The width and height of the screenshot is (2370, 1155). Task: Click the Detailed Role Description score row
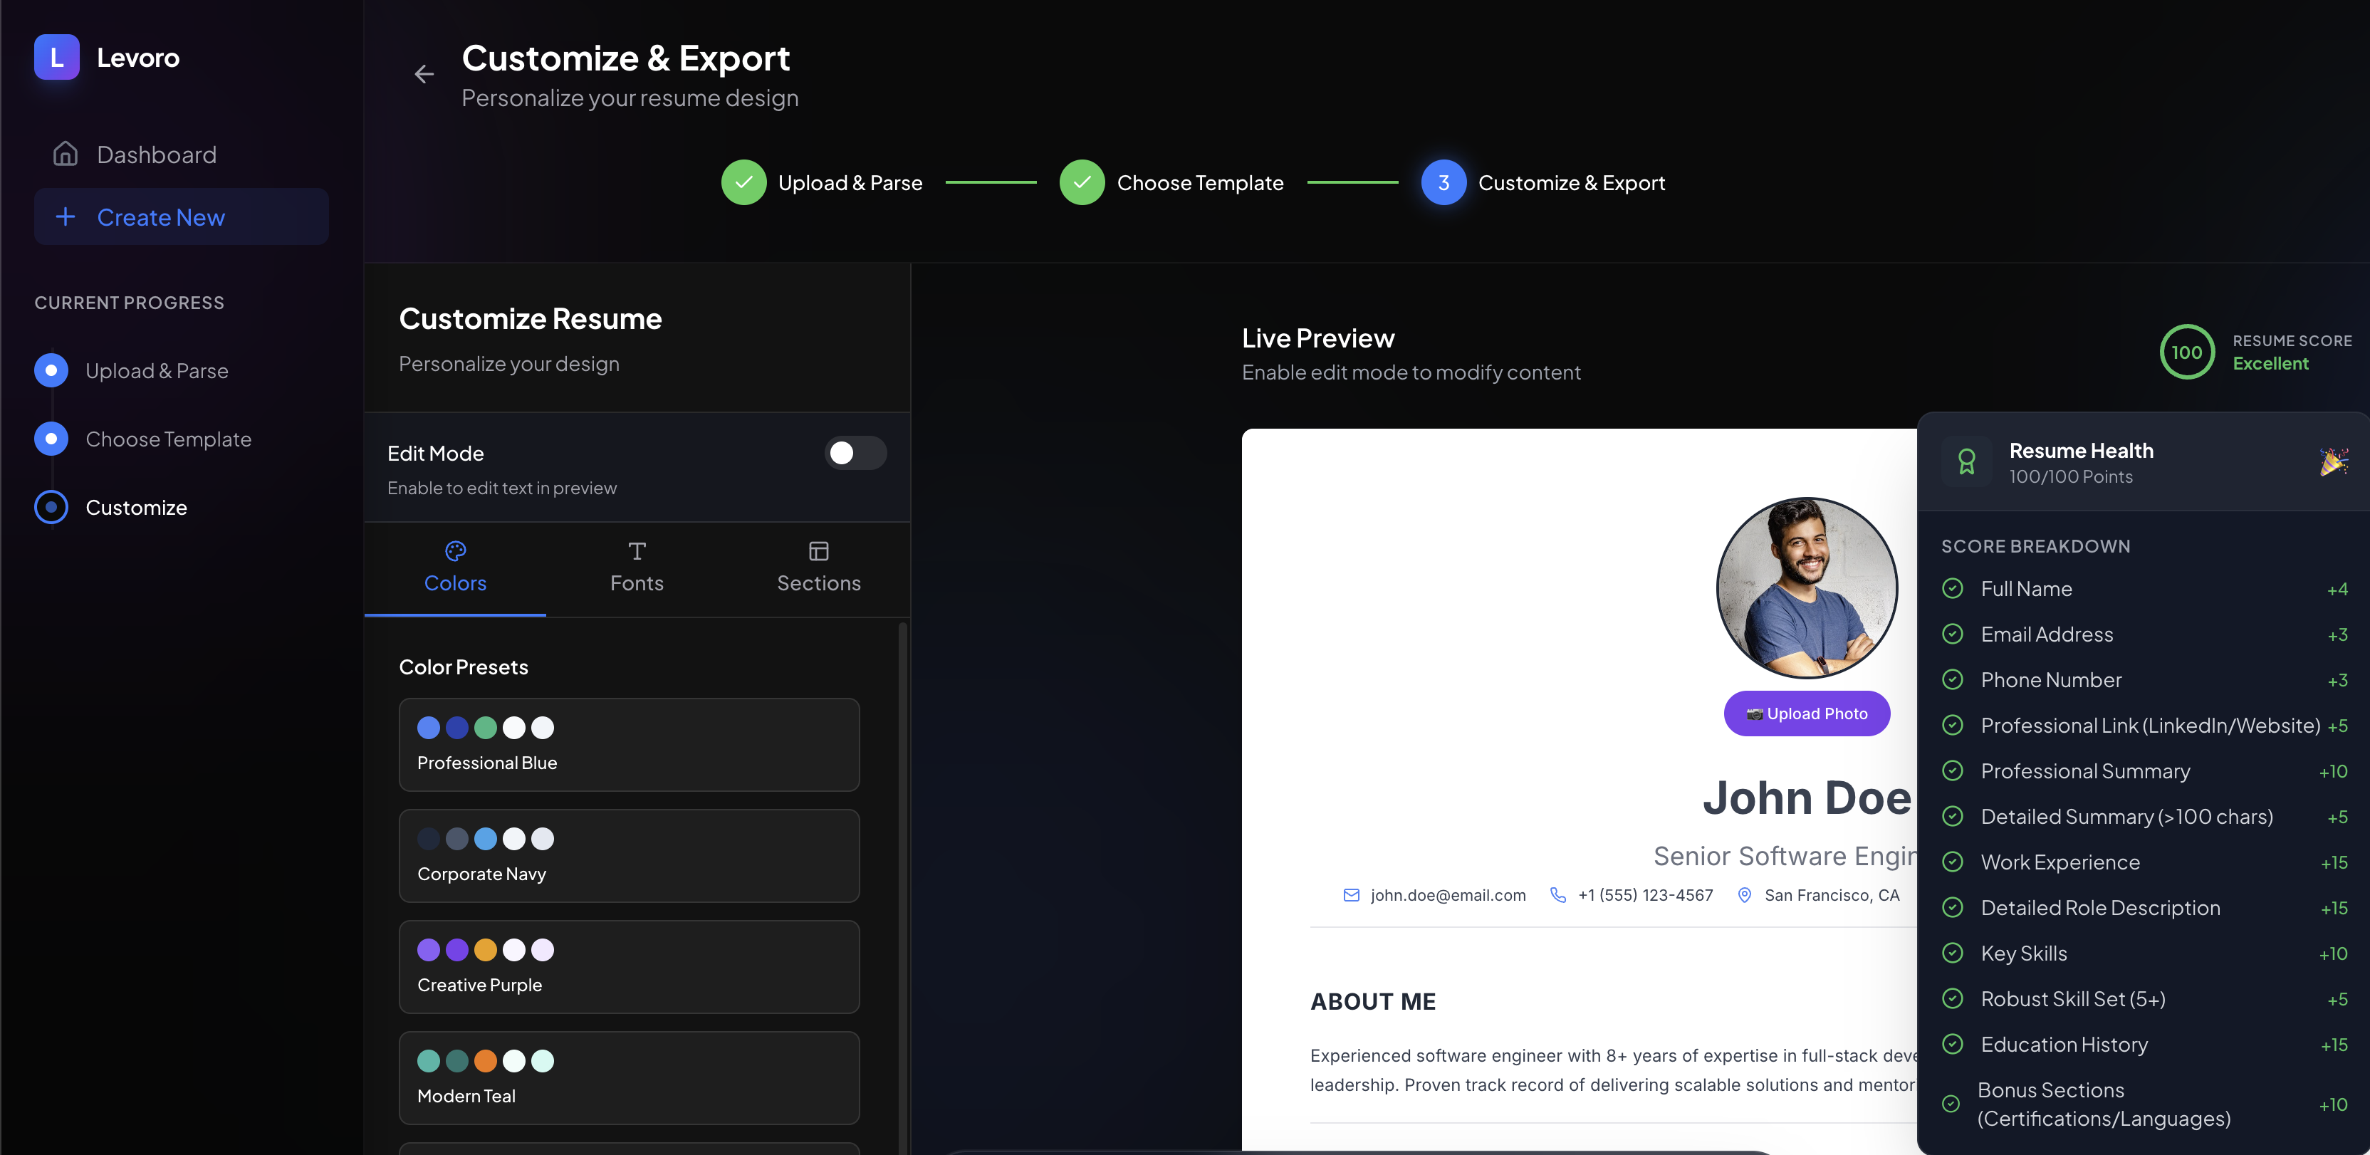coord(2144,907)
